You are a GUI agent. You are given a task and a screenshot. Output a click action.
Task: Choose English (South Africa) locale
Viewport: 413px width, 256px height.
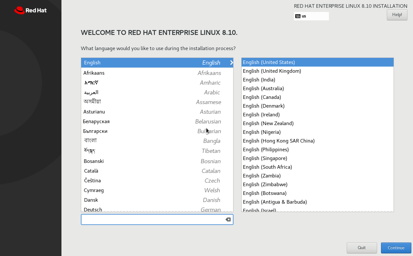(x=267, y=167)
